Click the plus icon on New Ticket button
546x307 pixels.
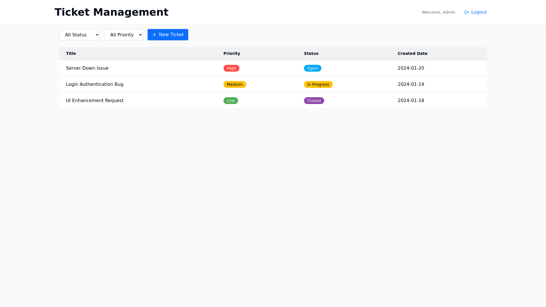click(x=154, y=35)
